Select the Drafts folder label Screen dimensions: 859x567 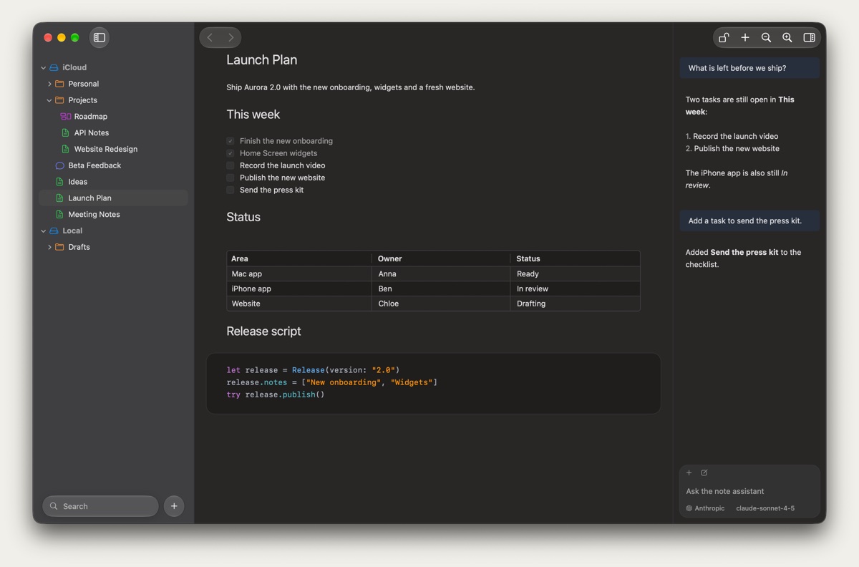(79, 247)
